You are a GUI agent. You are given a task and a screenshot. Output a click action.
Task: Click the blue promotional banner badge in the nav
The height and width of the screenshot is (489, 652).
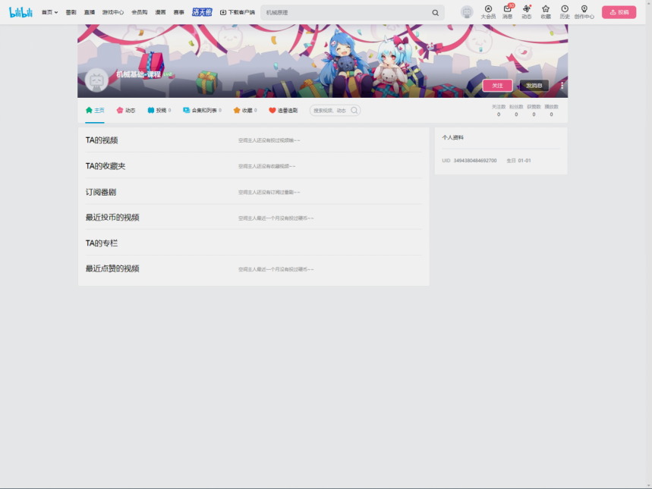pos(202,12)
